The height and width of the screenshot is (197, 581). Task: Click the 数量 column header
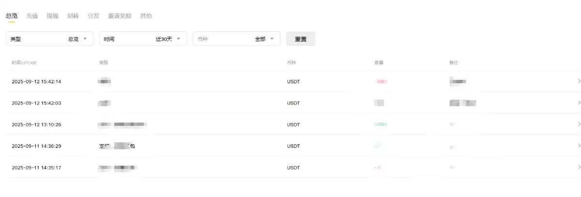pos(379,62)
